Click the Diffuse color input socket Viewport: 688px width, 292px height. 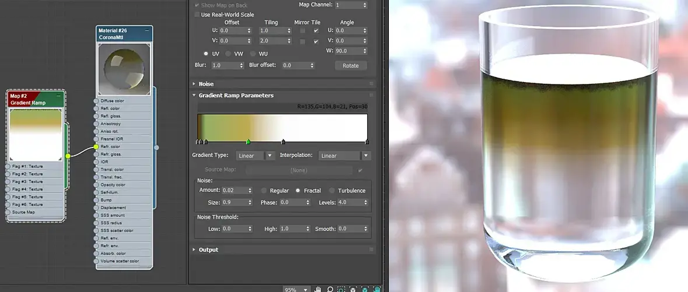pyautogui.click(x=96, y=101)
